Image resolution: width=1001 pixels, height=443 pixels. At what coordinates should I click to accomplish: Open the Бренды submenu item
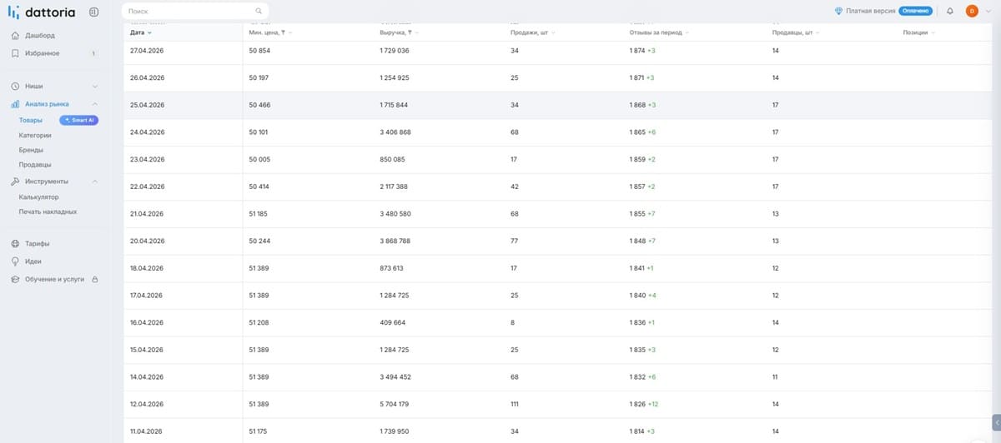(x=31, y=150)
